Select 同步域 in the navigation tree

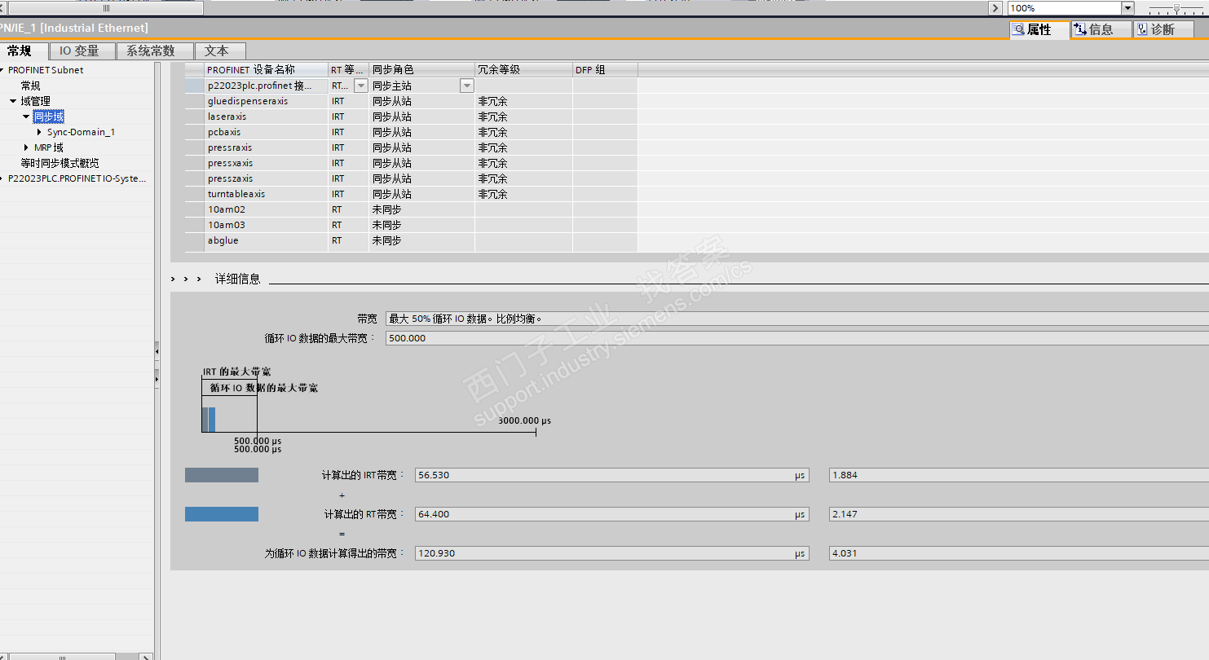(48, 117)
